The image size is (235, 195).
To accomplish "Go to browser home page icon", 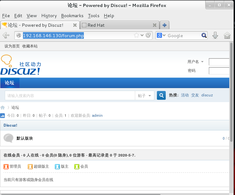I will pos(227,35).
